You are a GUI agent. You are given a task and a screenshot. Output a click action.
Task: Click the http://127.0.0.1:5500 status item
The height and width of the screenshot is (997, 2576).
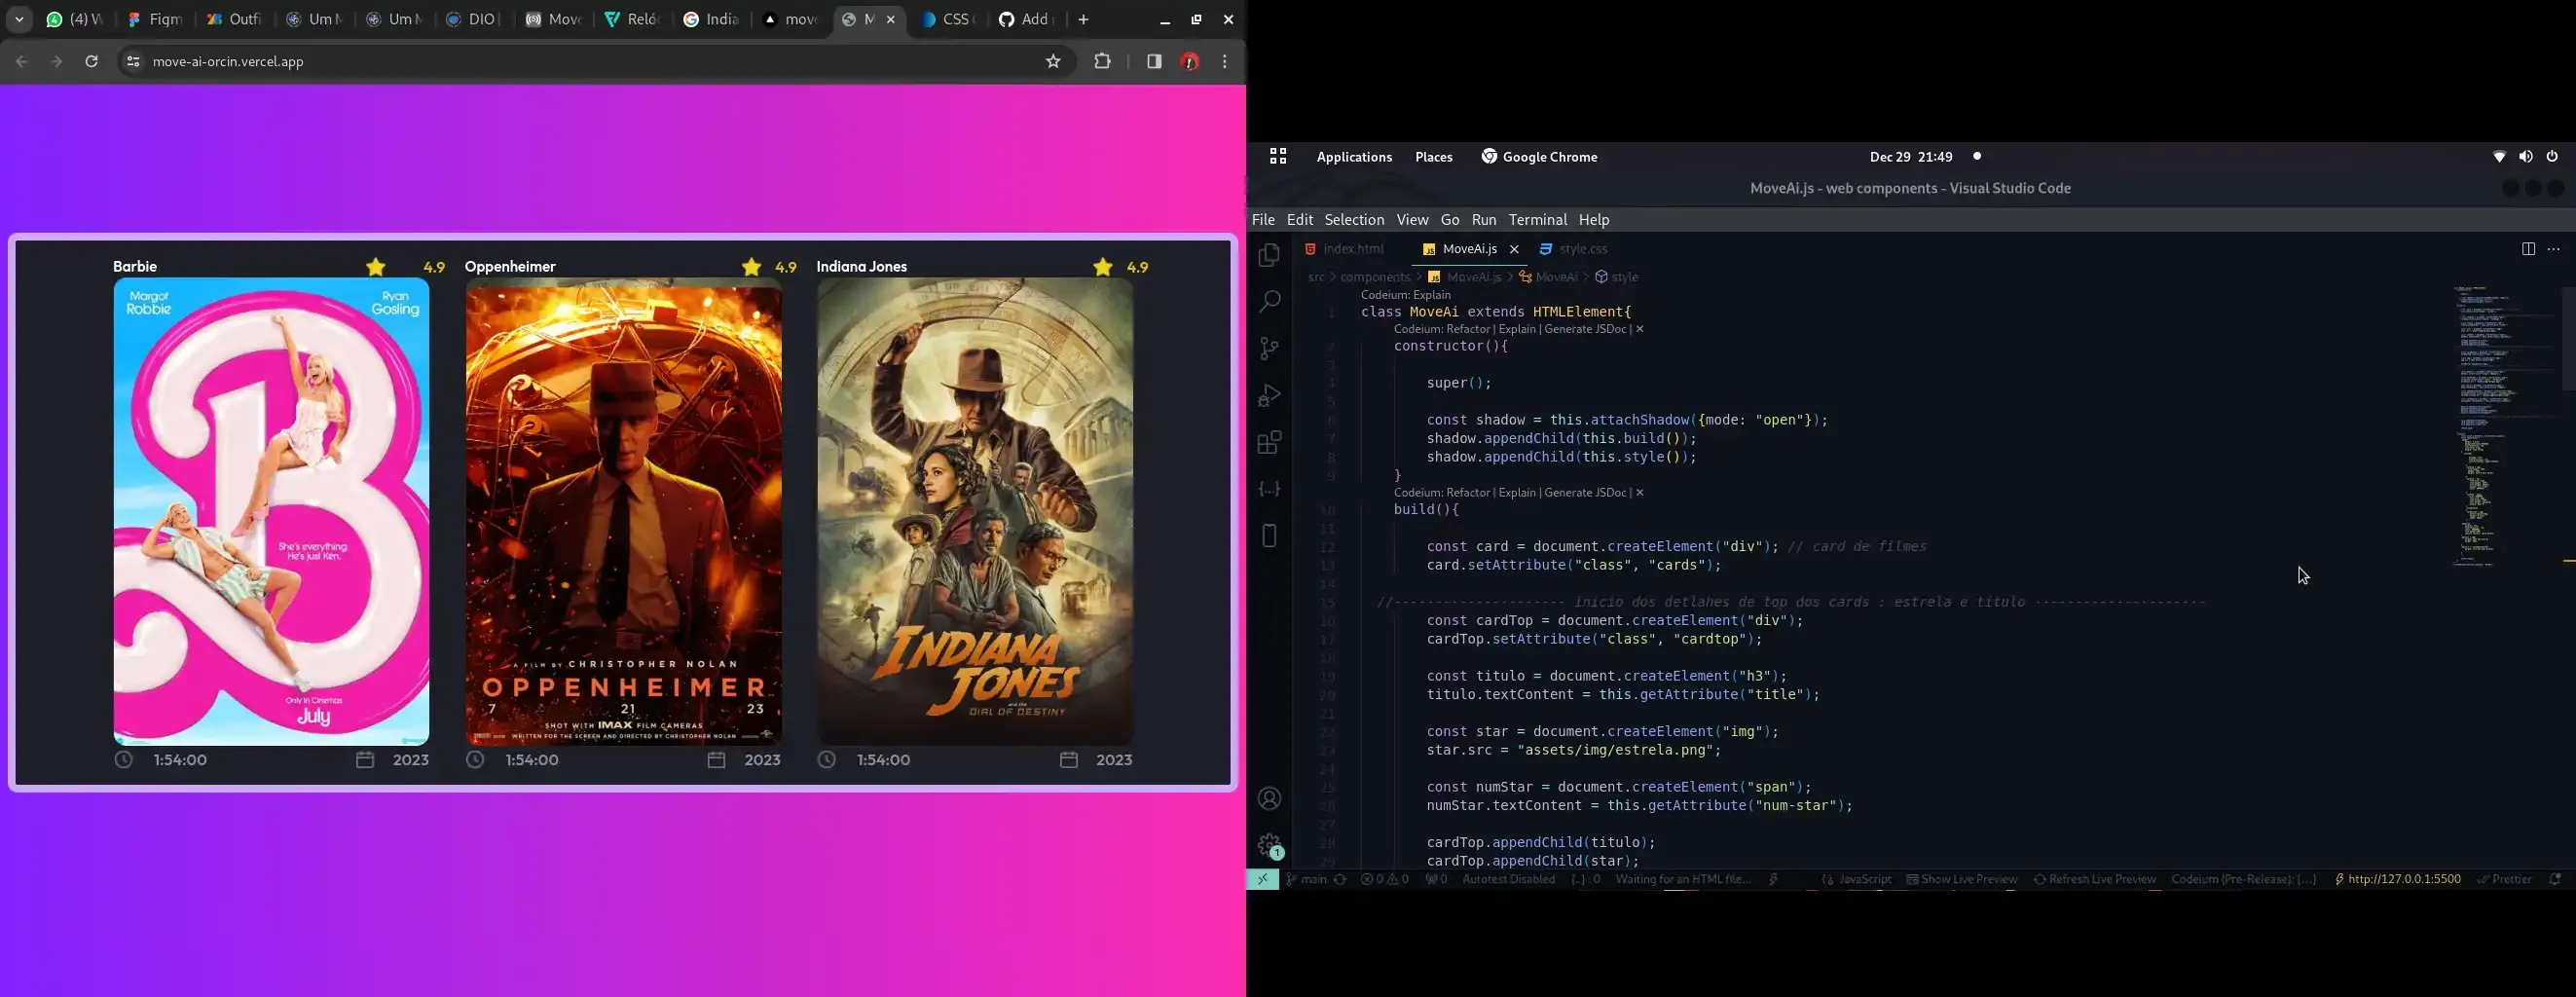click(2397, 879)
